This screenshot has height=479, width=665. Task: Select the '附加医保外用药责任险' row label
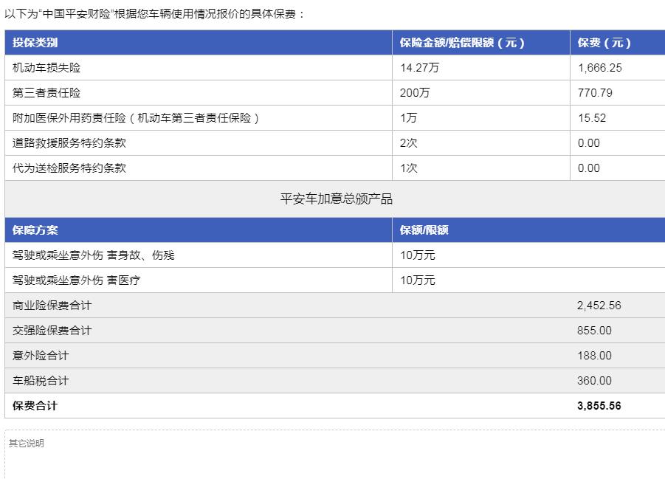pyautogui.click(x=136, y=117)
